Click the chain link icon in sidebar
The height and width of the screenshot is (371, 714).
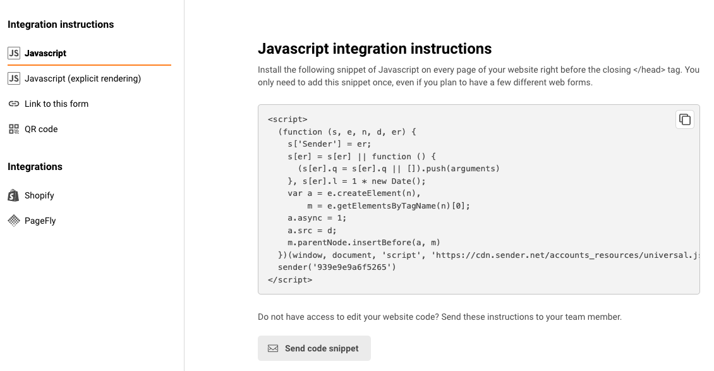click(13, 104)
